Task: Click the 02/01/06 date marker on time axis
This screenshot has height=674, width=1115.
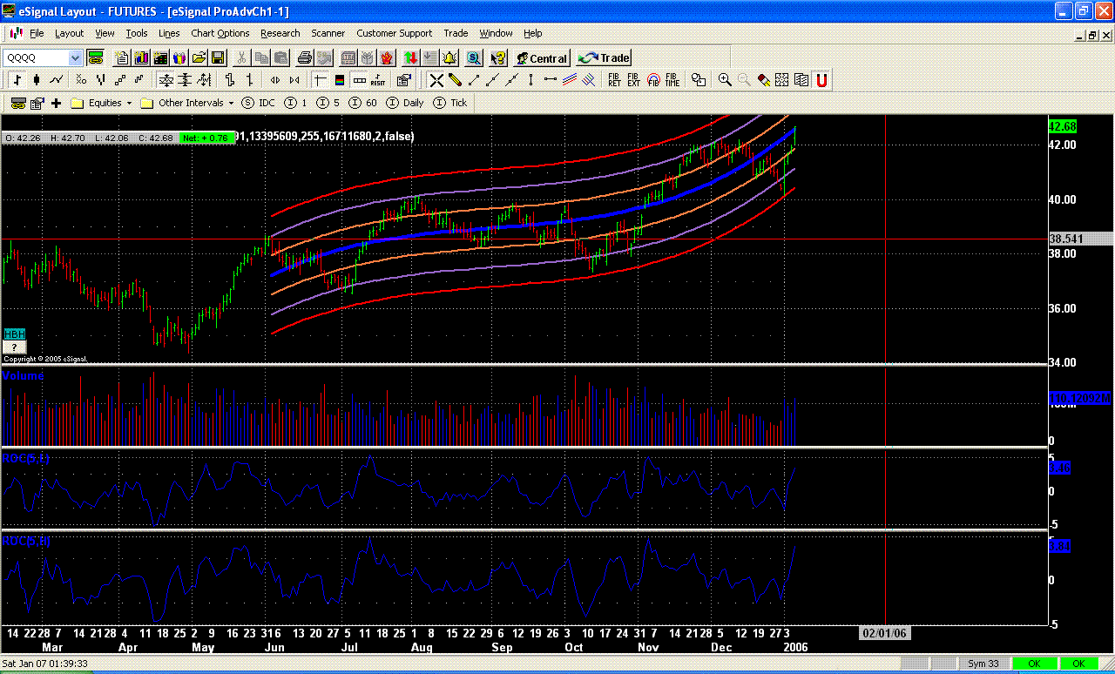Action: (x=885, y=633)
